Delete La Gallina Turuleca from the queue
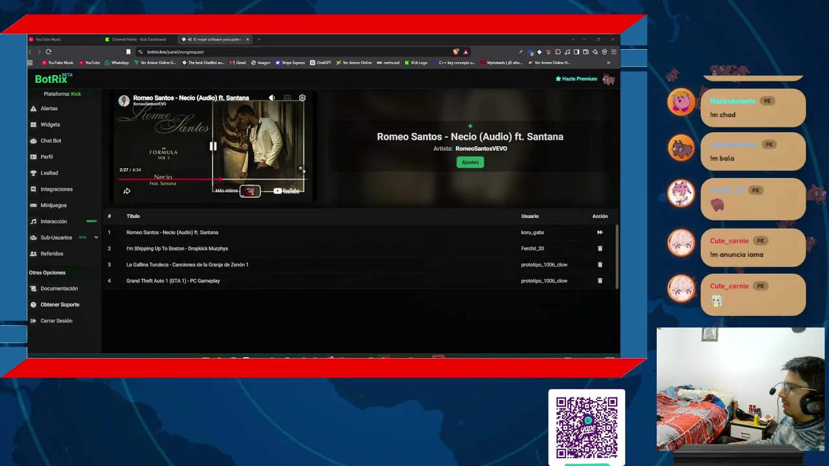The width and height of the screenshot is (829, 466). point(600,265)
